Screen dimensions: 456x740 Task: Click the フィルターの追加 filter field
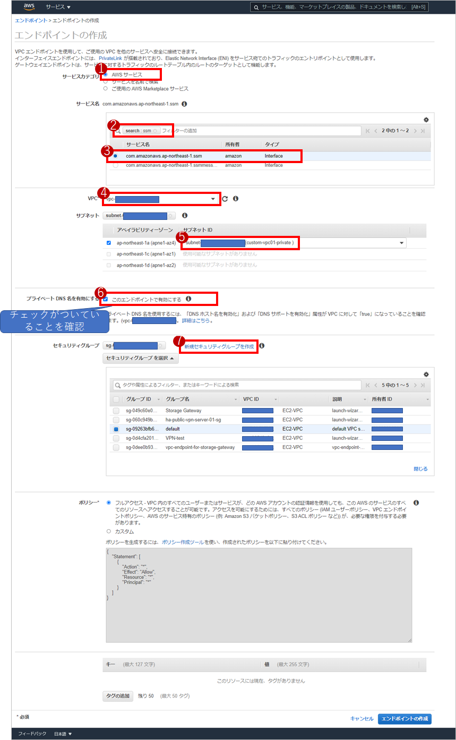[260, 131]
